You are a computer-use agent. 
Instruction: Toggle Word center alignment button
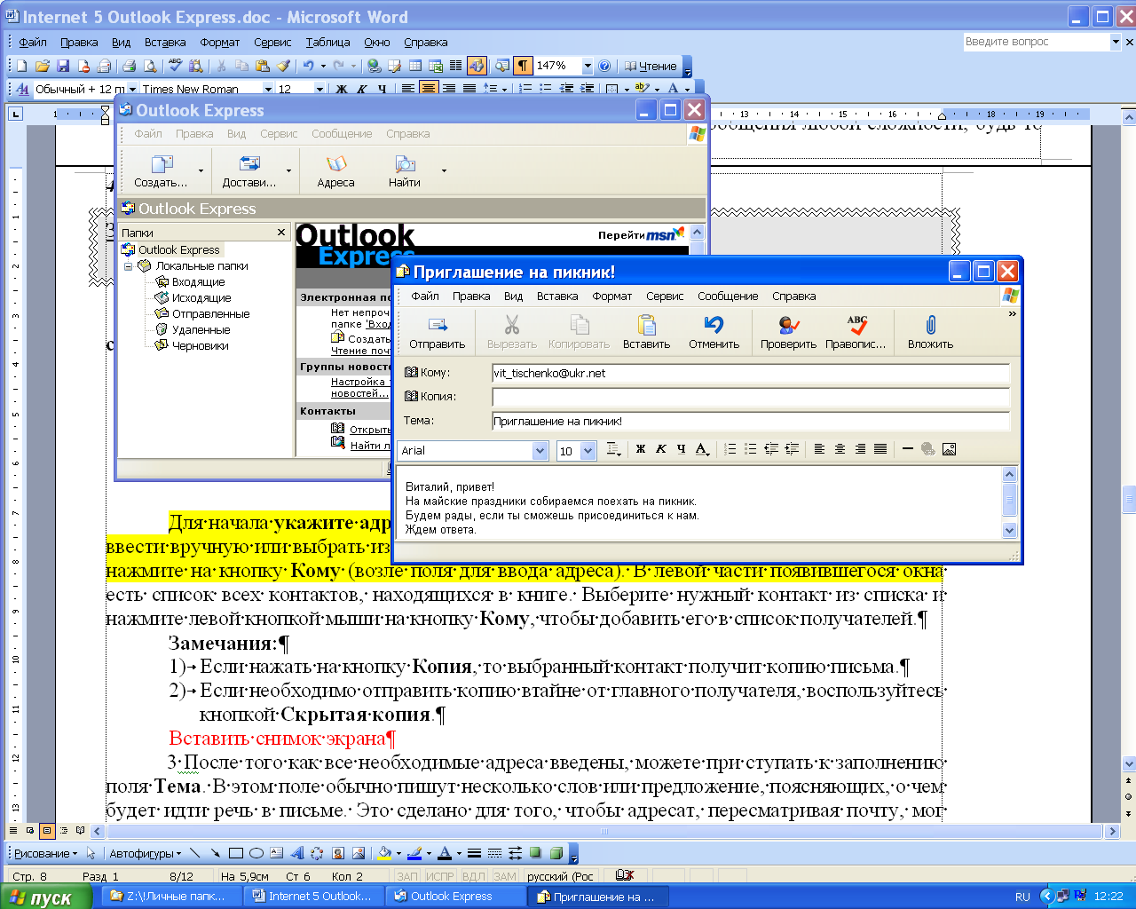(x=429, y=89)
